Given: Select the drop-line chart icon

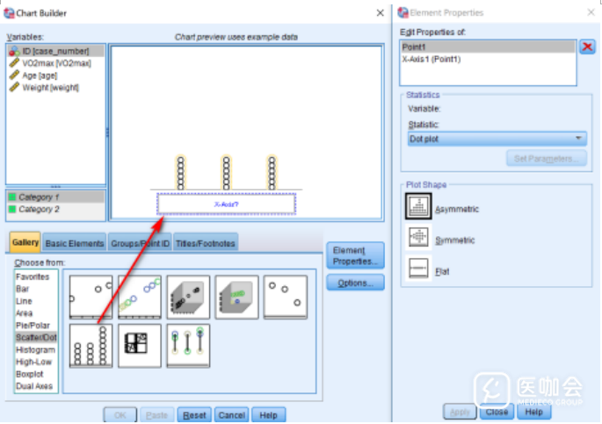Looking at the screenshot, I should pos(189,345).
